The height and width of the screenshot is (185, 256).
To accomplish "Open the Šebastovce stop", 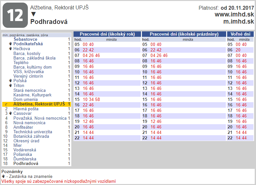I will tap(25, 39).
